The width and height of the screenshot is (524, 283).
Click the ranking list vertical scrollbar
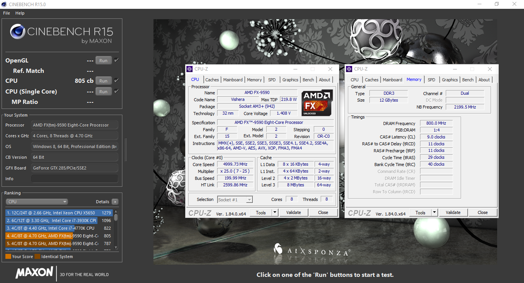pos(116,230)
